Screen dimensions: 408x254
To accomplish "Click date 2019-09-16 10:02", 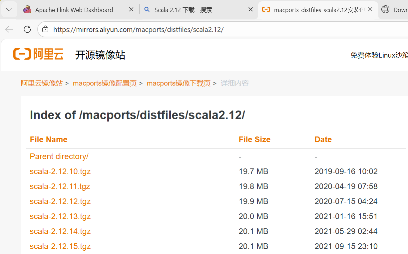I will pyautogui.click(x=346, y=171).
